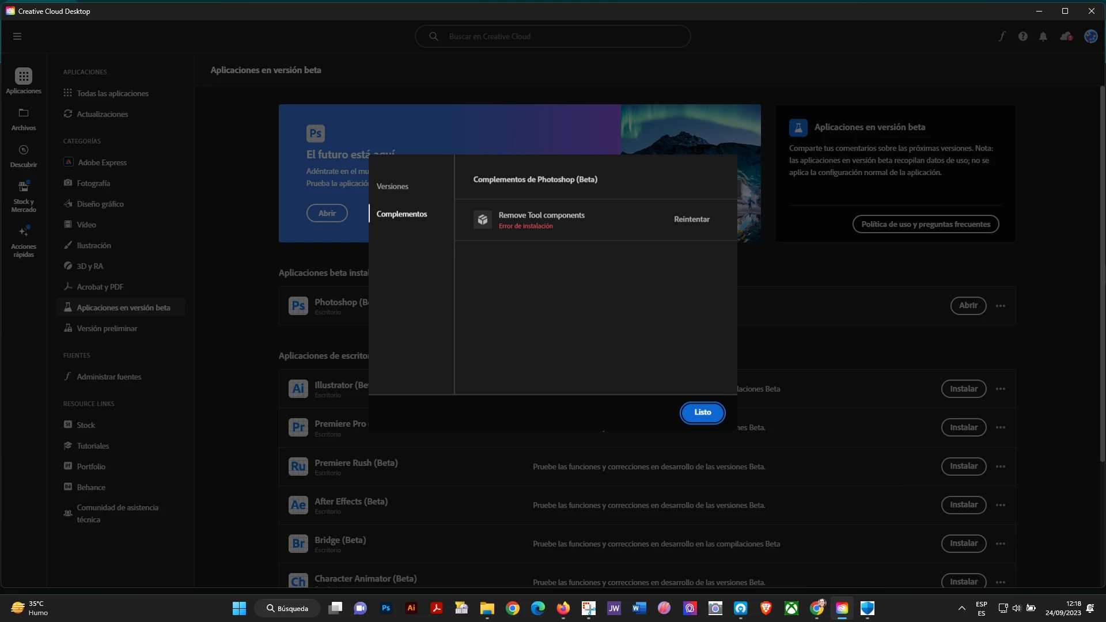Open the help question mark icon
This screenshot has height=622, width=1106.
click(x=1023, y=36)
